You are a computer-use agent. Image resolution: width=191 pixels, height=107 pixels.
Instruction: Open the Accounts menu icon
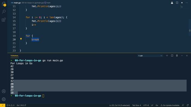[4, 91]
